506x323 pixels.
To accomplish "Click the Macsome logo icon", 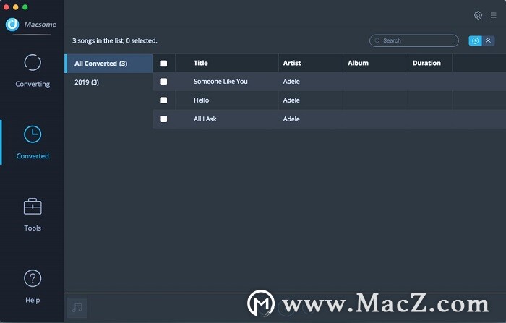I will click(x=12, y=24).
